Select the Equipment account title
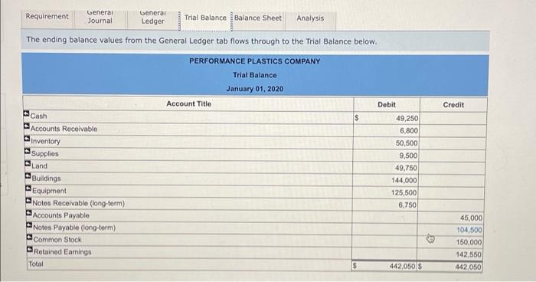This screenshot has width=536, height=282. [49, 191]
